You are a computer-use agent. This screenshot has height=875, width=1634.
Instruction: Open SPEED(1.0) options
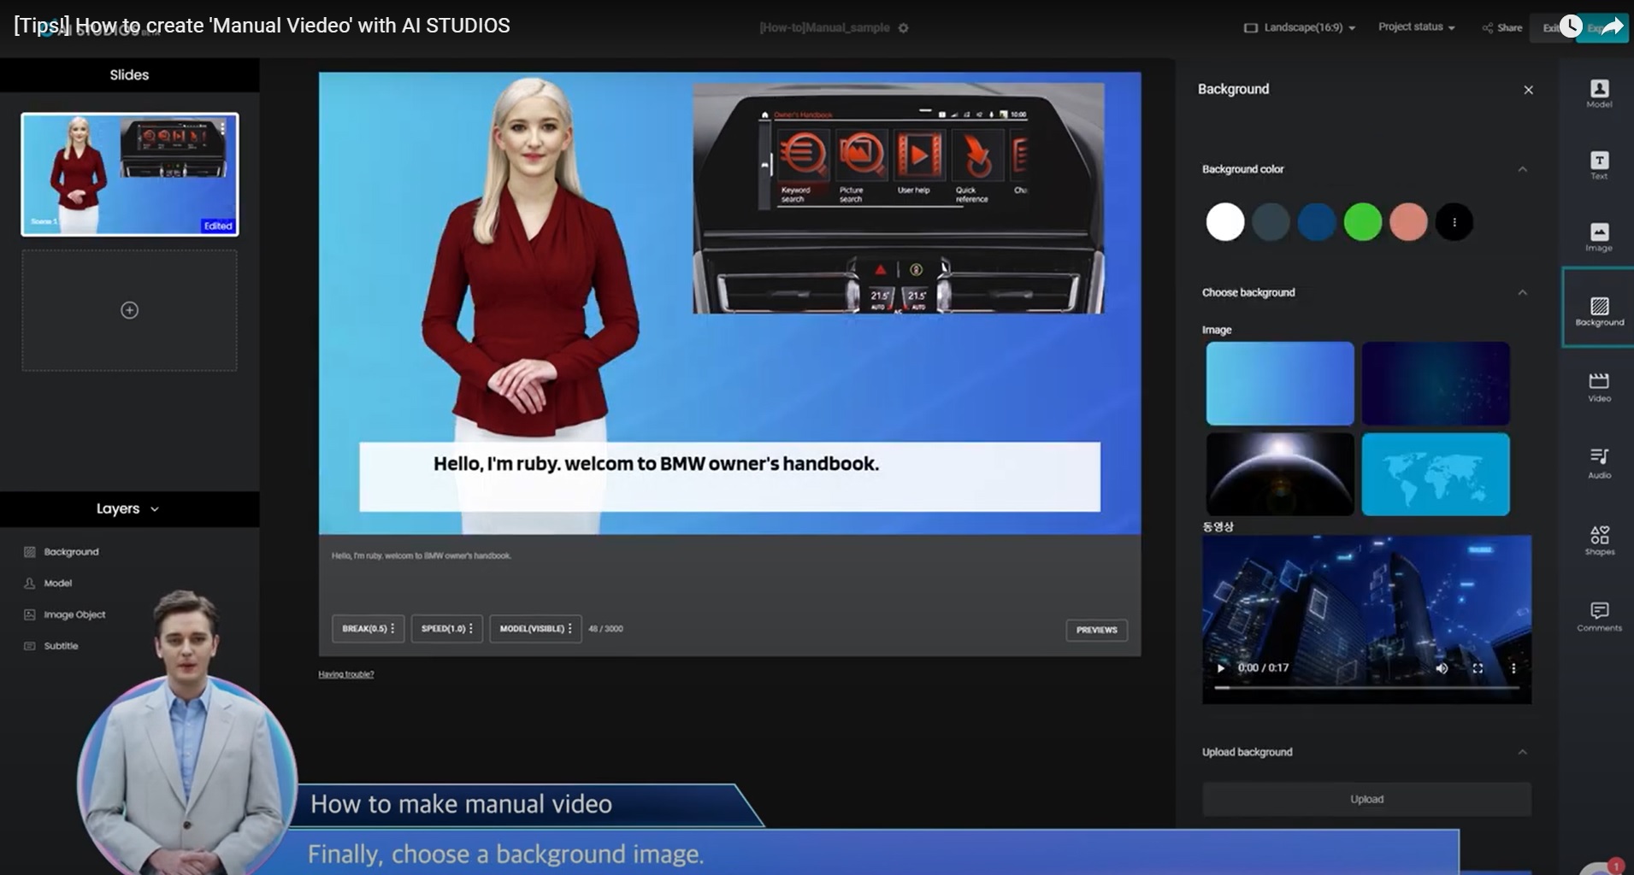click(446, 628)
